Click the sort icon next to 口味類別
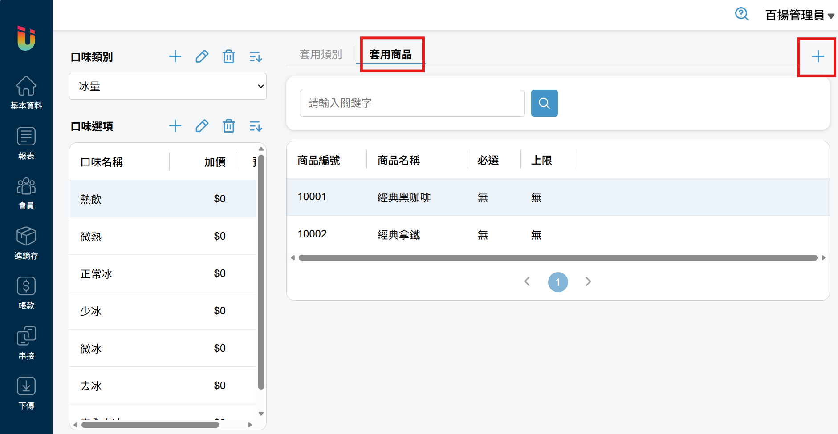The height and width of the screenshot is (434, 838). coord(256,56)
